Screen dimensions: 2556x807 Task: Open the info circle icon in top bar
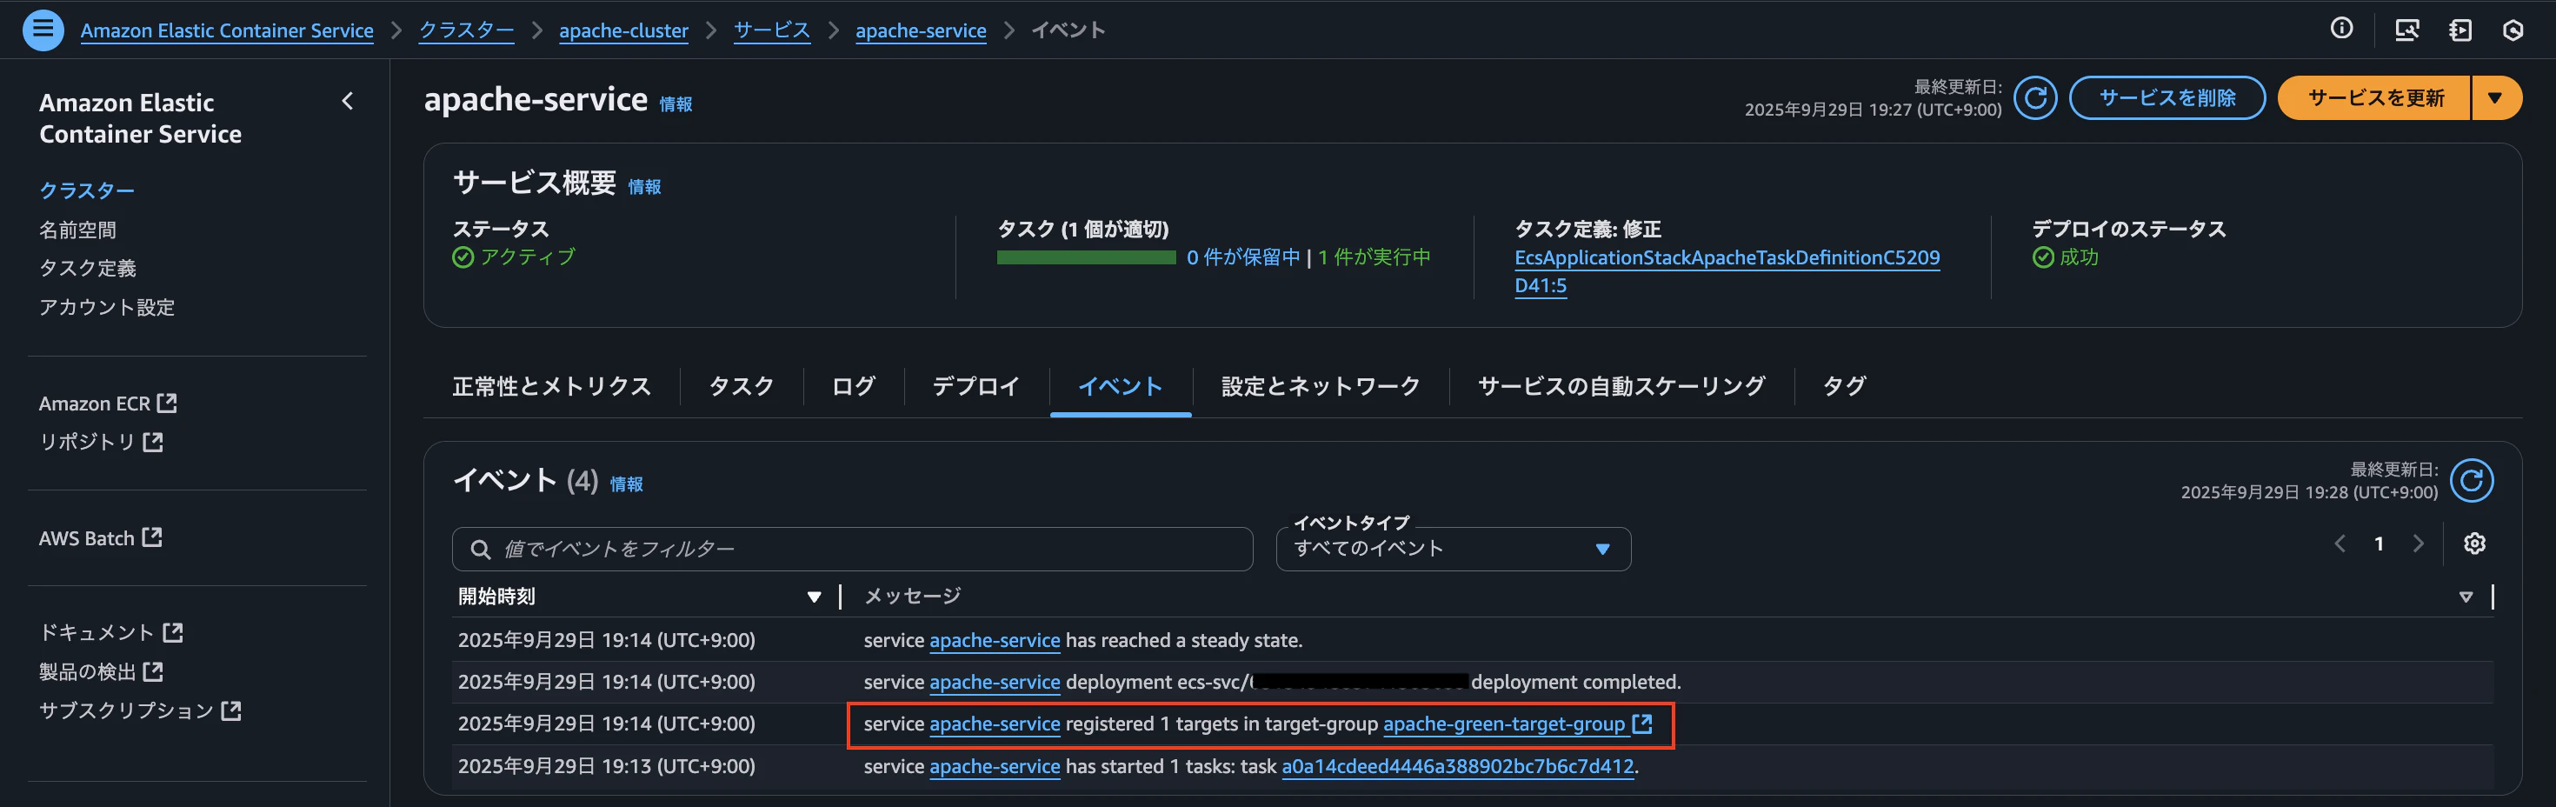[2341, 29]
